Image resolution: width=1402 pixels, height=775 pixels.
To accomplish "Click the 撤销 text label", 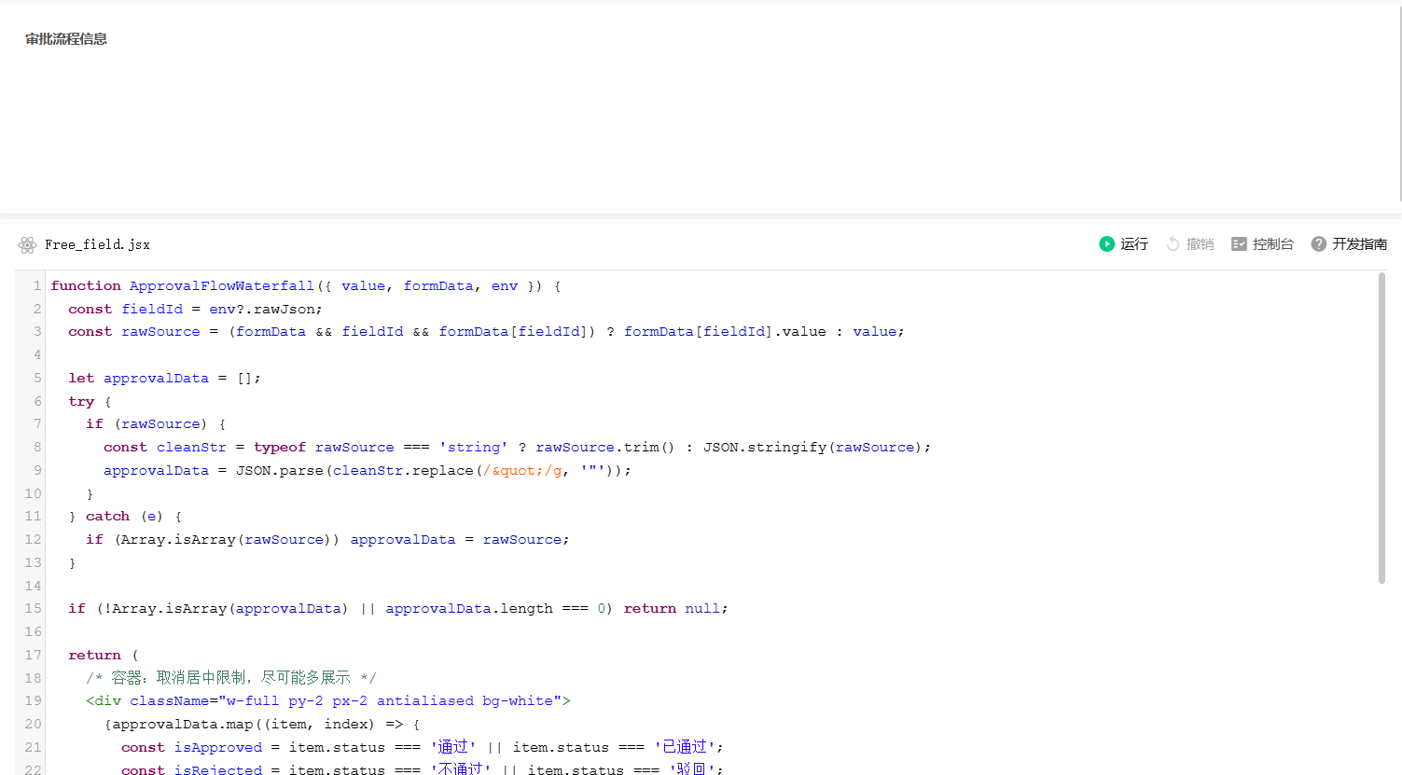I will (1201, 244).
